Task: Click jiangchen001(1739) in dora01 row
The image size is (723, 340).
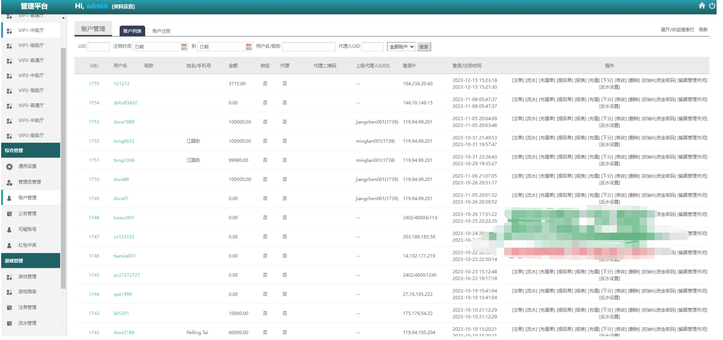Action: [x=377, y=199]
